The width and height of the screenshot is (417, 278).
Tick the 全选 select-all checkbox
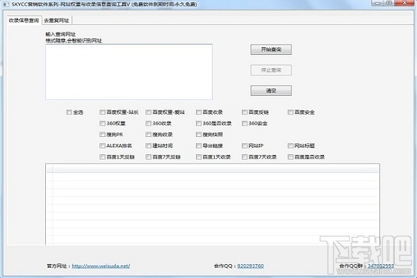pos(69,113)
